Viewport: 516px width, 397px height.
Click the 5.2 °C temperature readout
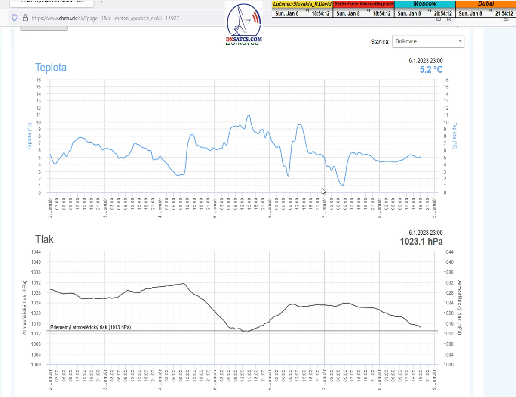(x=431, y=69)
